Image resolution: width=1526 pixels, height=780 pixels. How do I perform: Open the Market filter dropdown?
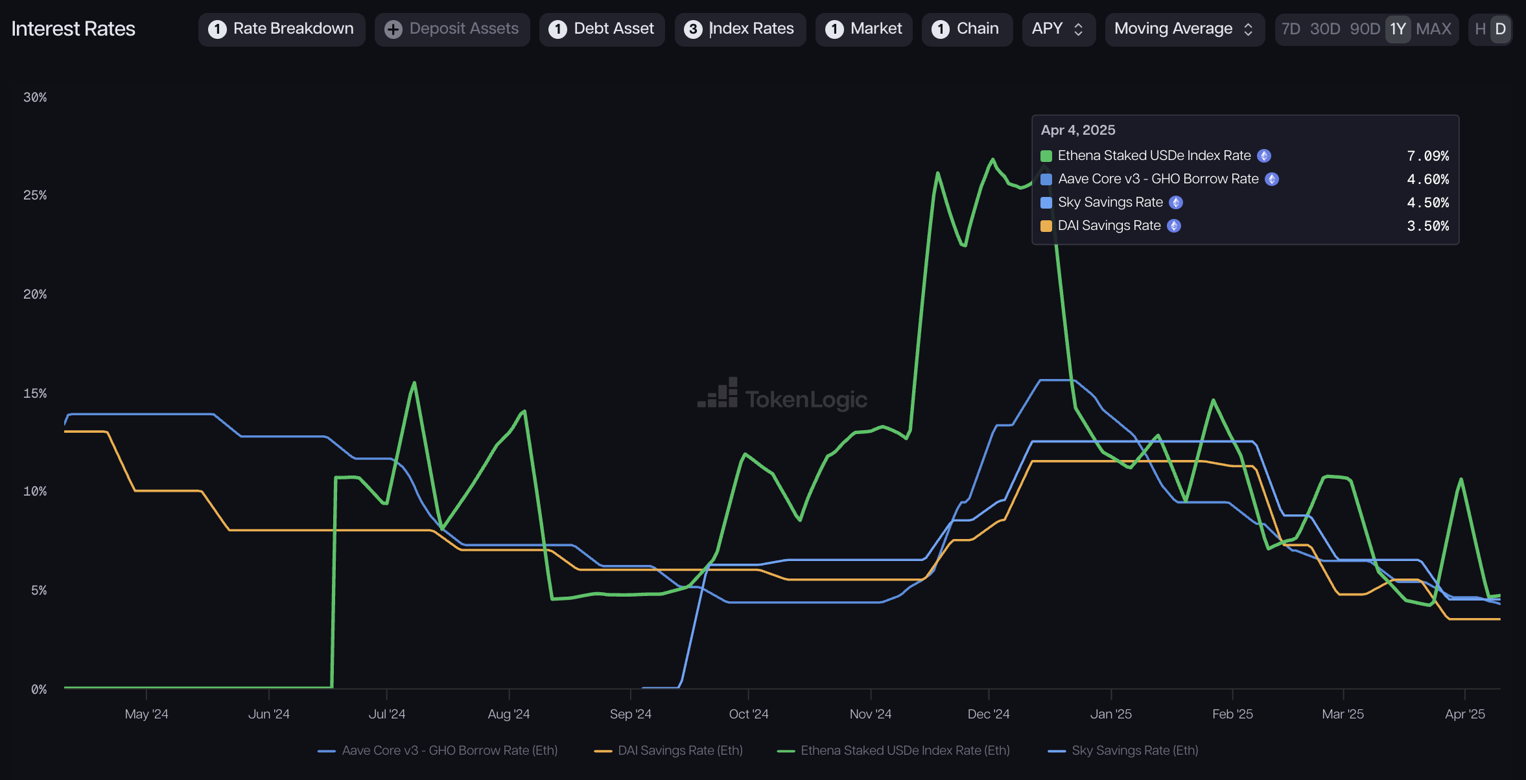coord(863,29)
